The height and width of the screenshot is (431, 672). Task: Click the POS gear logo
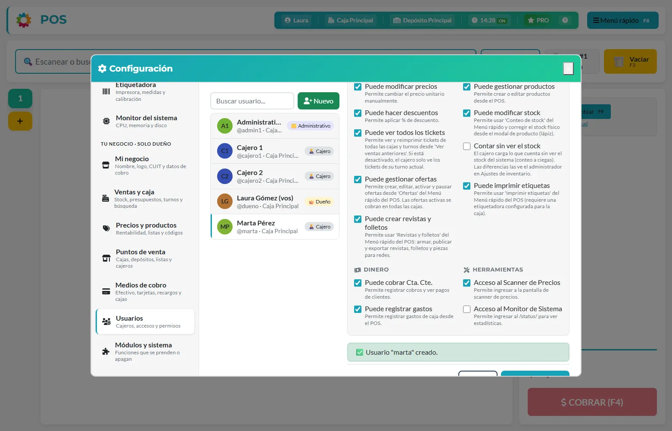(24, 20)
